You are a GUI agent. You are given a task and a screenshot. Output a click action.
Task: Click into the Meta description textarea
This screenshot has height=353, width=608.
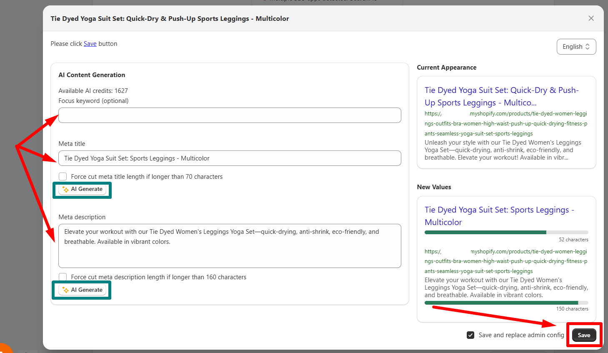click(x=230, y=246)
